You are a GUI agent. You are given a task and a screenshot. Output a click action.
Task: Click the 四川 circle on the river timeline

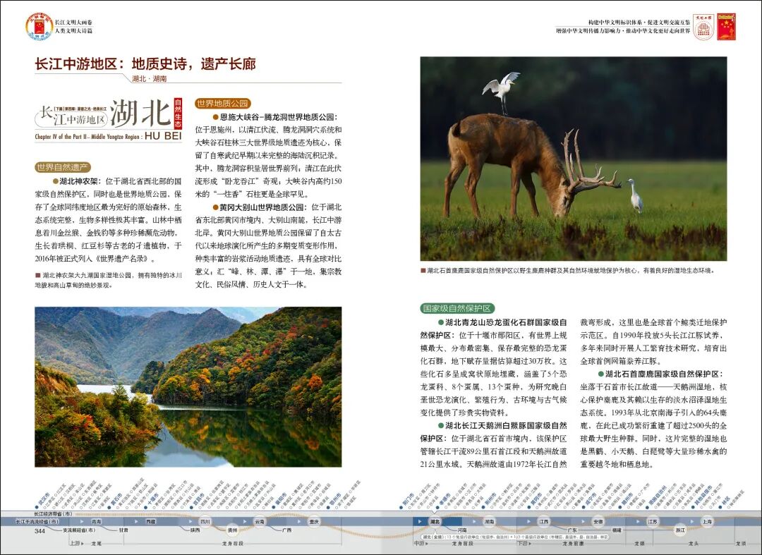205,521
